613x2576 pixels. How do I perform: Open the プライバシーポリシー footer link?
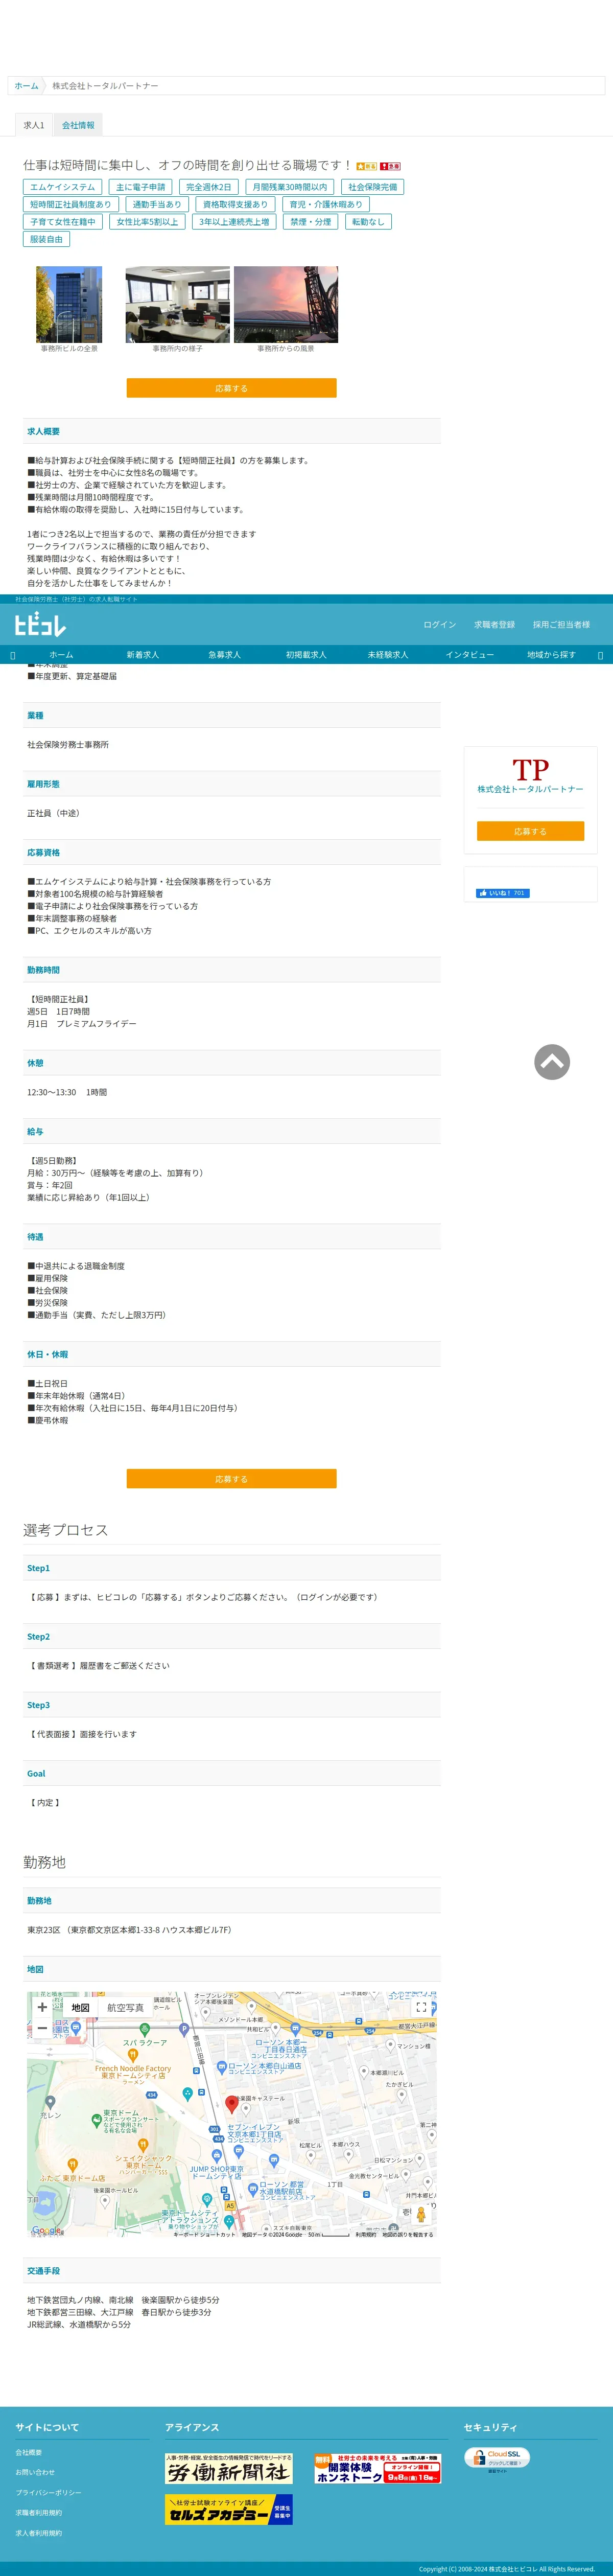(x=48, y=2492)
